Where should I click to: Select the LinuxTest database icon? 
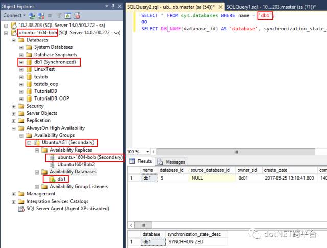click(29, 69)
